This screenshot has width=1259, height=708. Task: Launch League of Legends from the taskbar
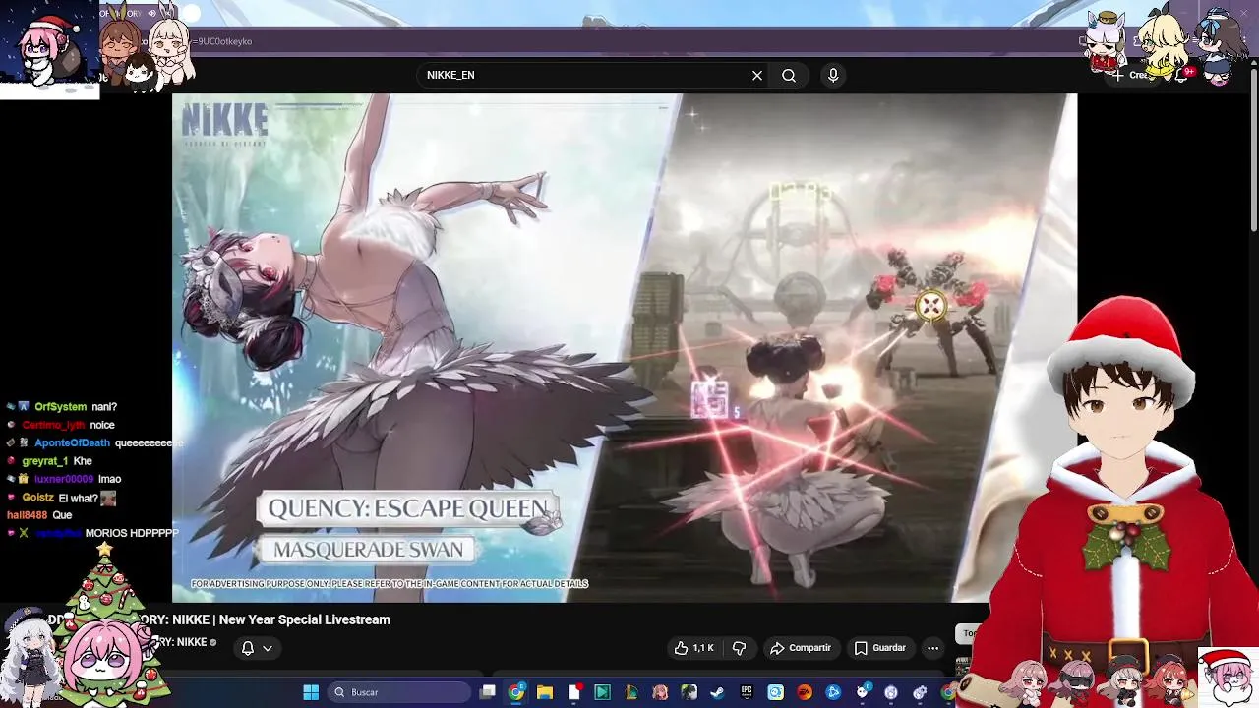[632, 692]
